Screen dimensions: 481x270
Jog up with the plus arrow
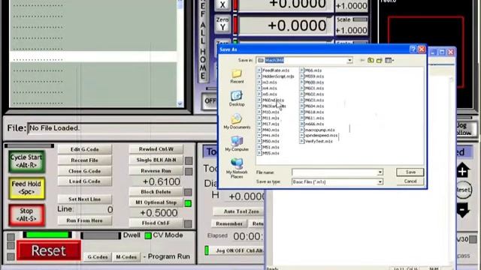pyautogui.click(x=463, y=169)
